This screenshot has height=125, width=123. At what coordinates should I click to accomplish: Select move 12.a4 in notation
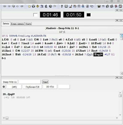pos(27,47)
